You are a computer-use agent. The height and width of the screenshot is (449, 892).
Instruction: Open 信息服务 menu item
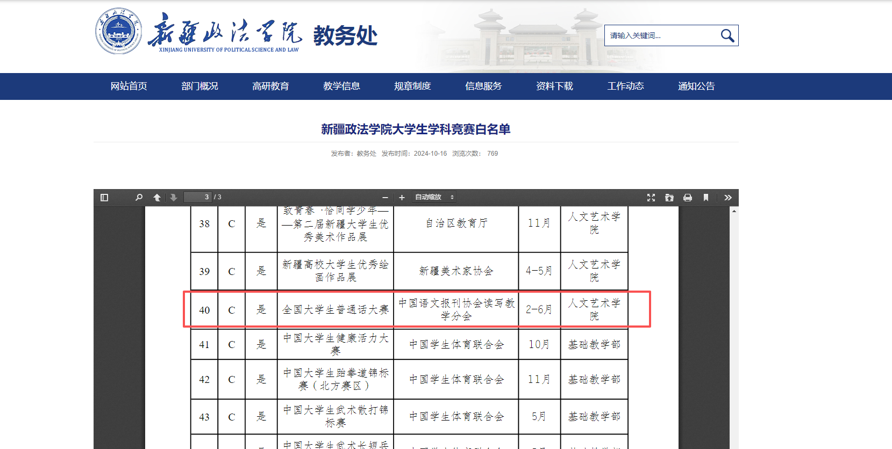484,86
